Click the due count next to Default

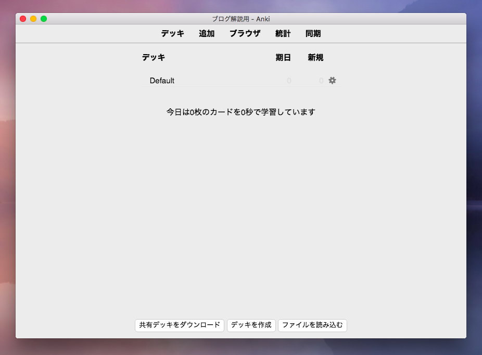pos(288,81)
